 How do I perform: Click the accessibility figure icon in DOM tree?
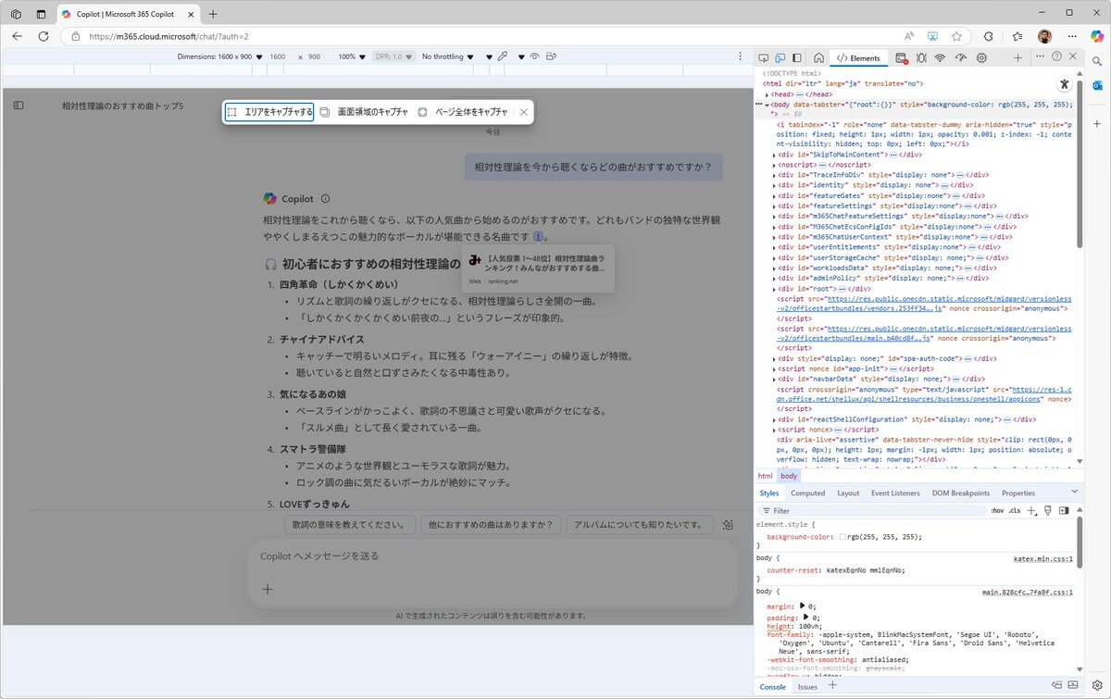pyautogui.click(x=1064, y=84)
